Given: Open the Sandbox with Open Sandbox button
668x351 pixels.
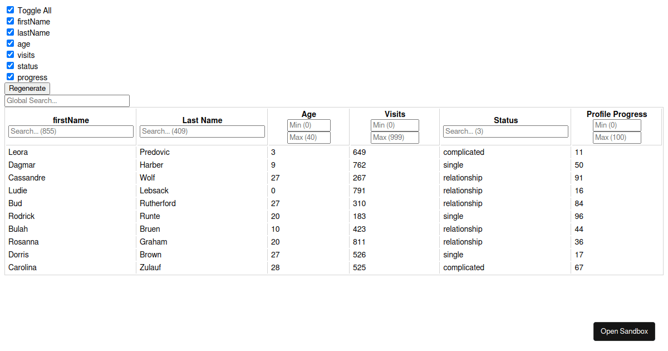Looking at the screenshot, I should point(624,331).
